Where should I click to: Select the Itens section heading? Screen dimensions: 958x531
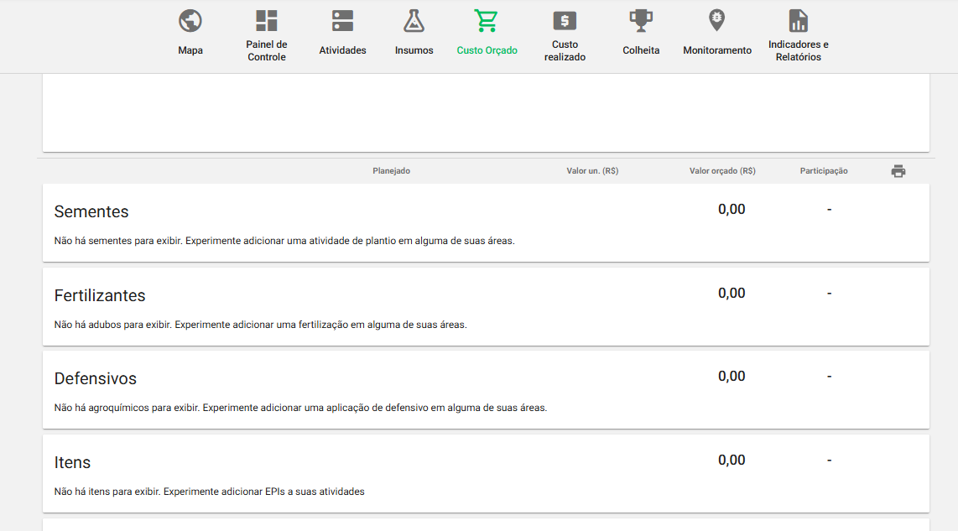72,462
